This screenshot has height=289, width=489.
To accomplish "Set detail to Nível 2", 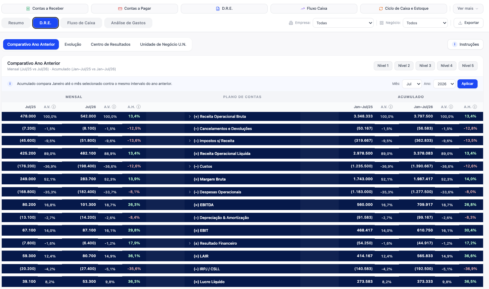I will click(x=404, y=66).
